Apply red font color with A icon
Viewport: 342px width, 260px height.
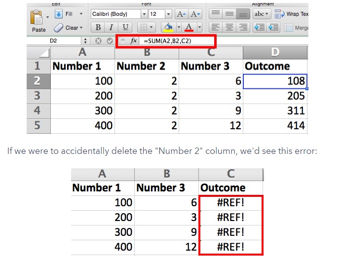tap(189, 27)
